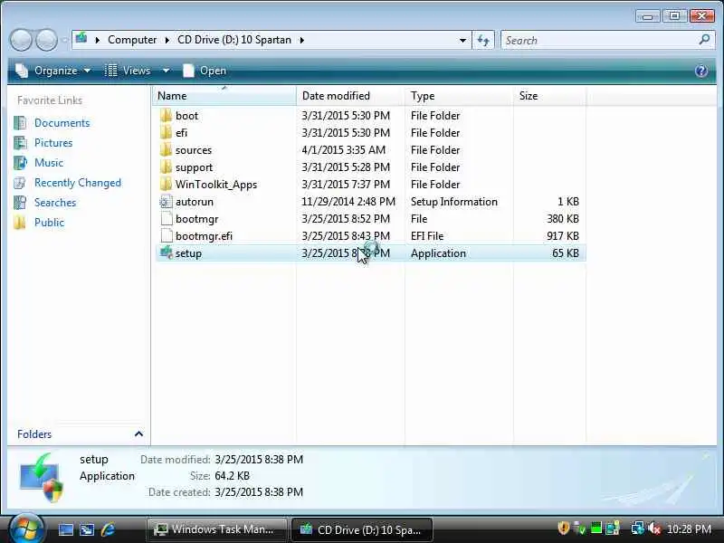Expand the Folders pane chevron
This screenshot has width=724, height=543.
click(x=138, y=434)
